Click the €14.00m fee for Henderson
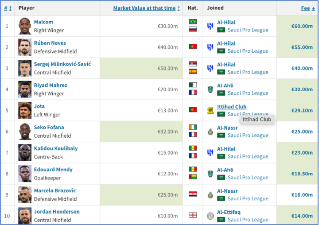The image size is (319, 225). [x=302, y=216]
